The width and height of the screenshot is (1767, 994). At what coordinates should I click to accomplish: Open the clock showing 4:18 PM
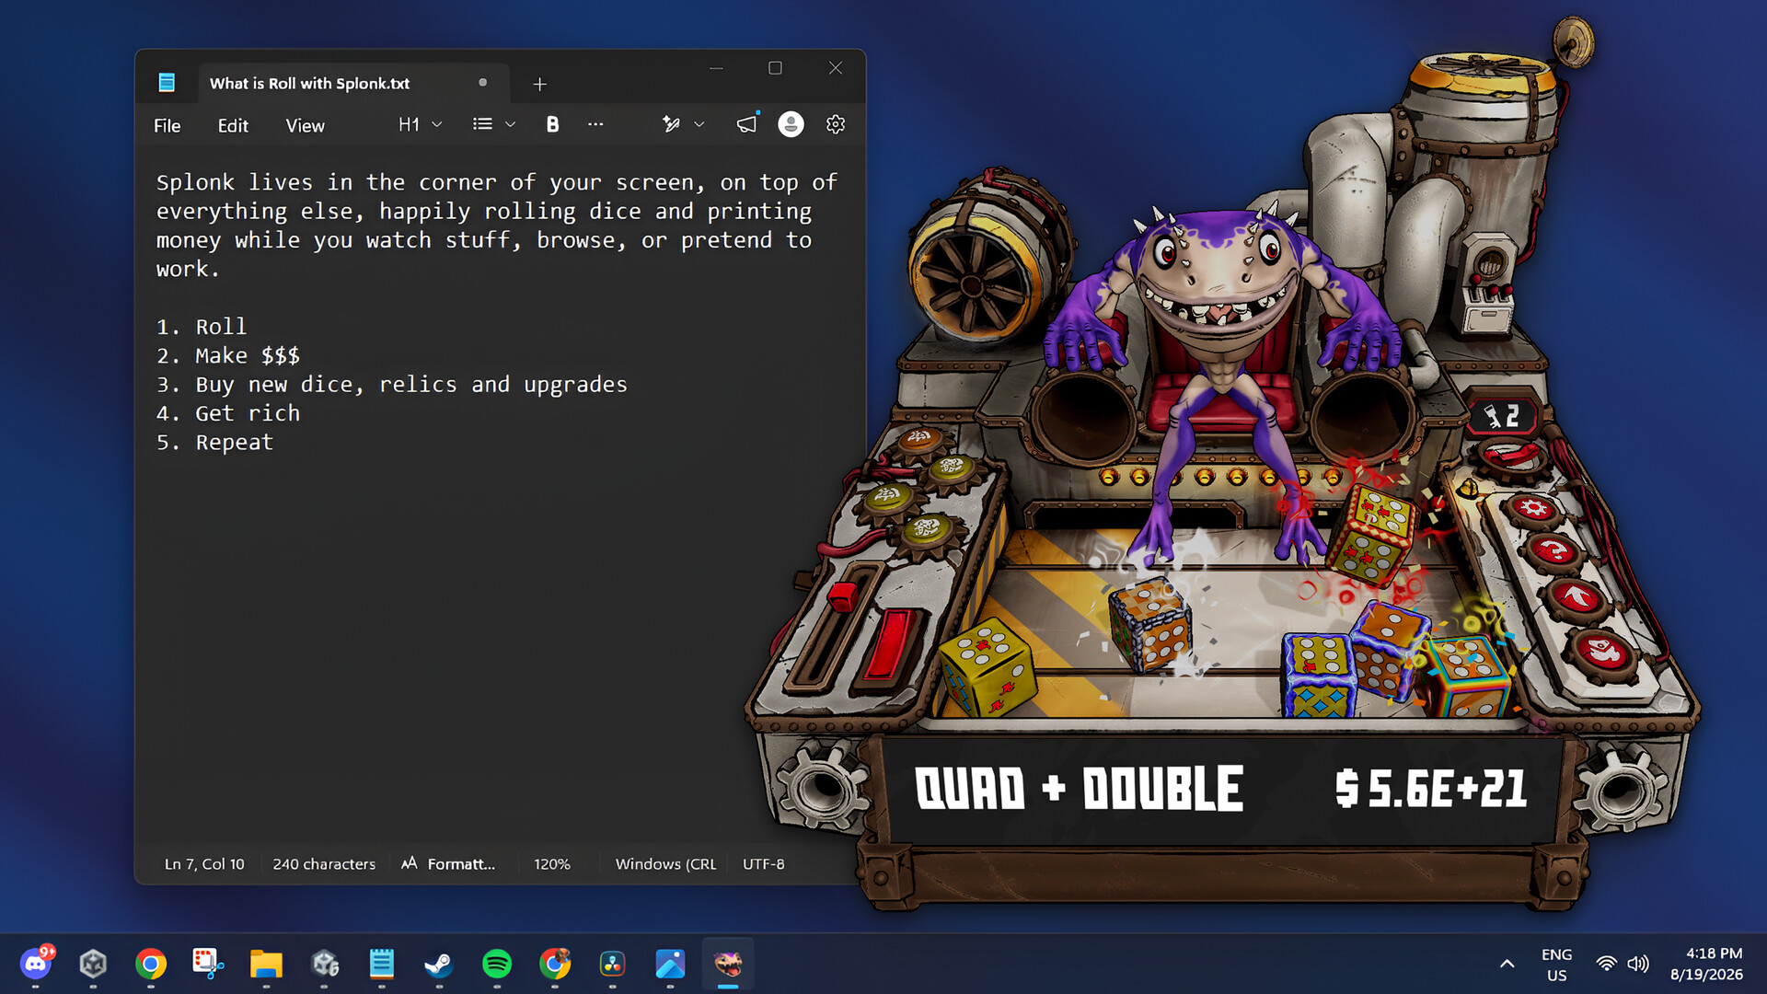[x=1706, y=964]
